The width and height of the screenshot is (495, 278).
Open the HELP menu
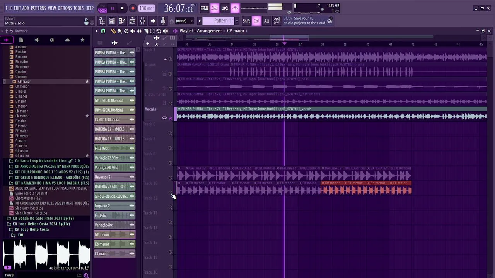(x=90, y=8)
